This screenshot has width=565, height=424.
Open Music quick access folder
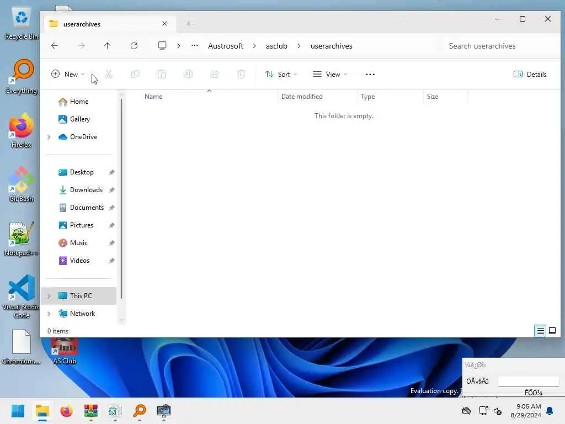tap(78, 243)
